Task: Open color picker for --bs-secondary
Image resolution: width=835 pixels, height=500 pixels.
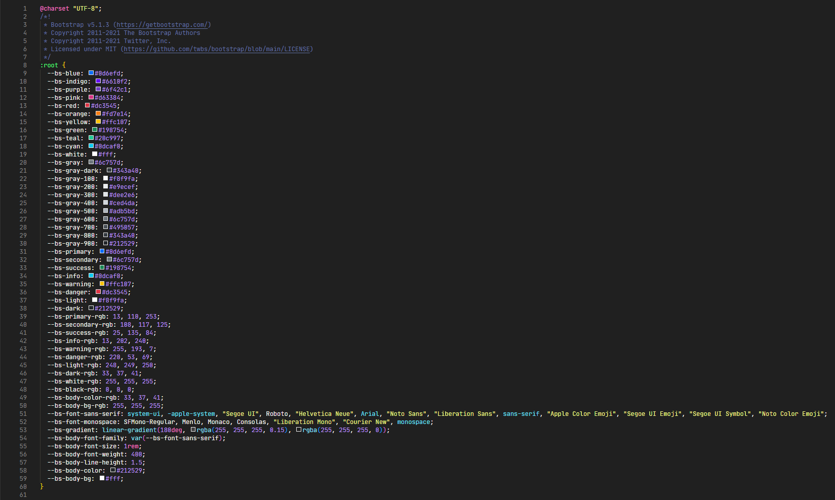Action: [109, 259]
